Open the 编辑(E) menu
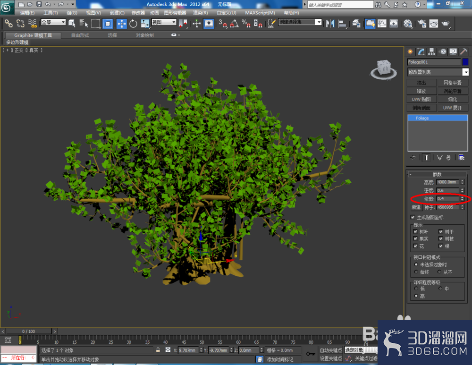The height and width of the screenshot is (365, 472). [27, 13]
